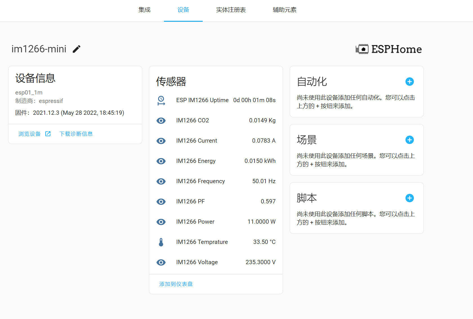Click 下载诊断信息 to download diagnostics
The image size is (473, 319).
[76, 134]
